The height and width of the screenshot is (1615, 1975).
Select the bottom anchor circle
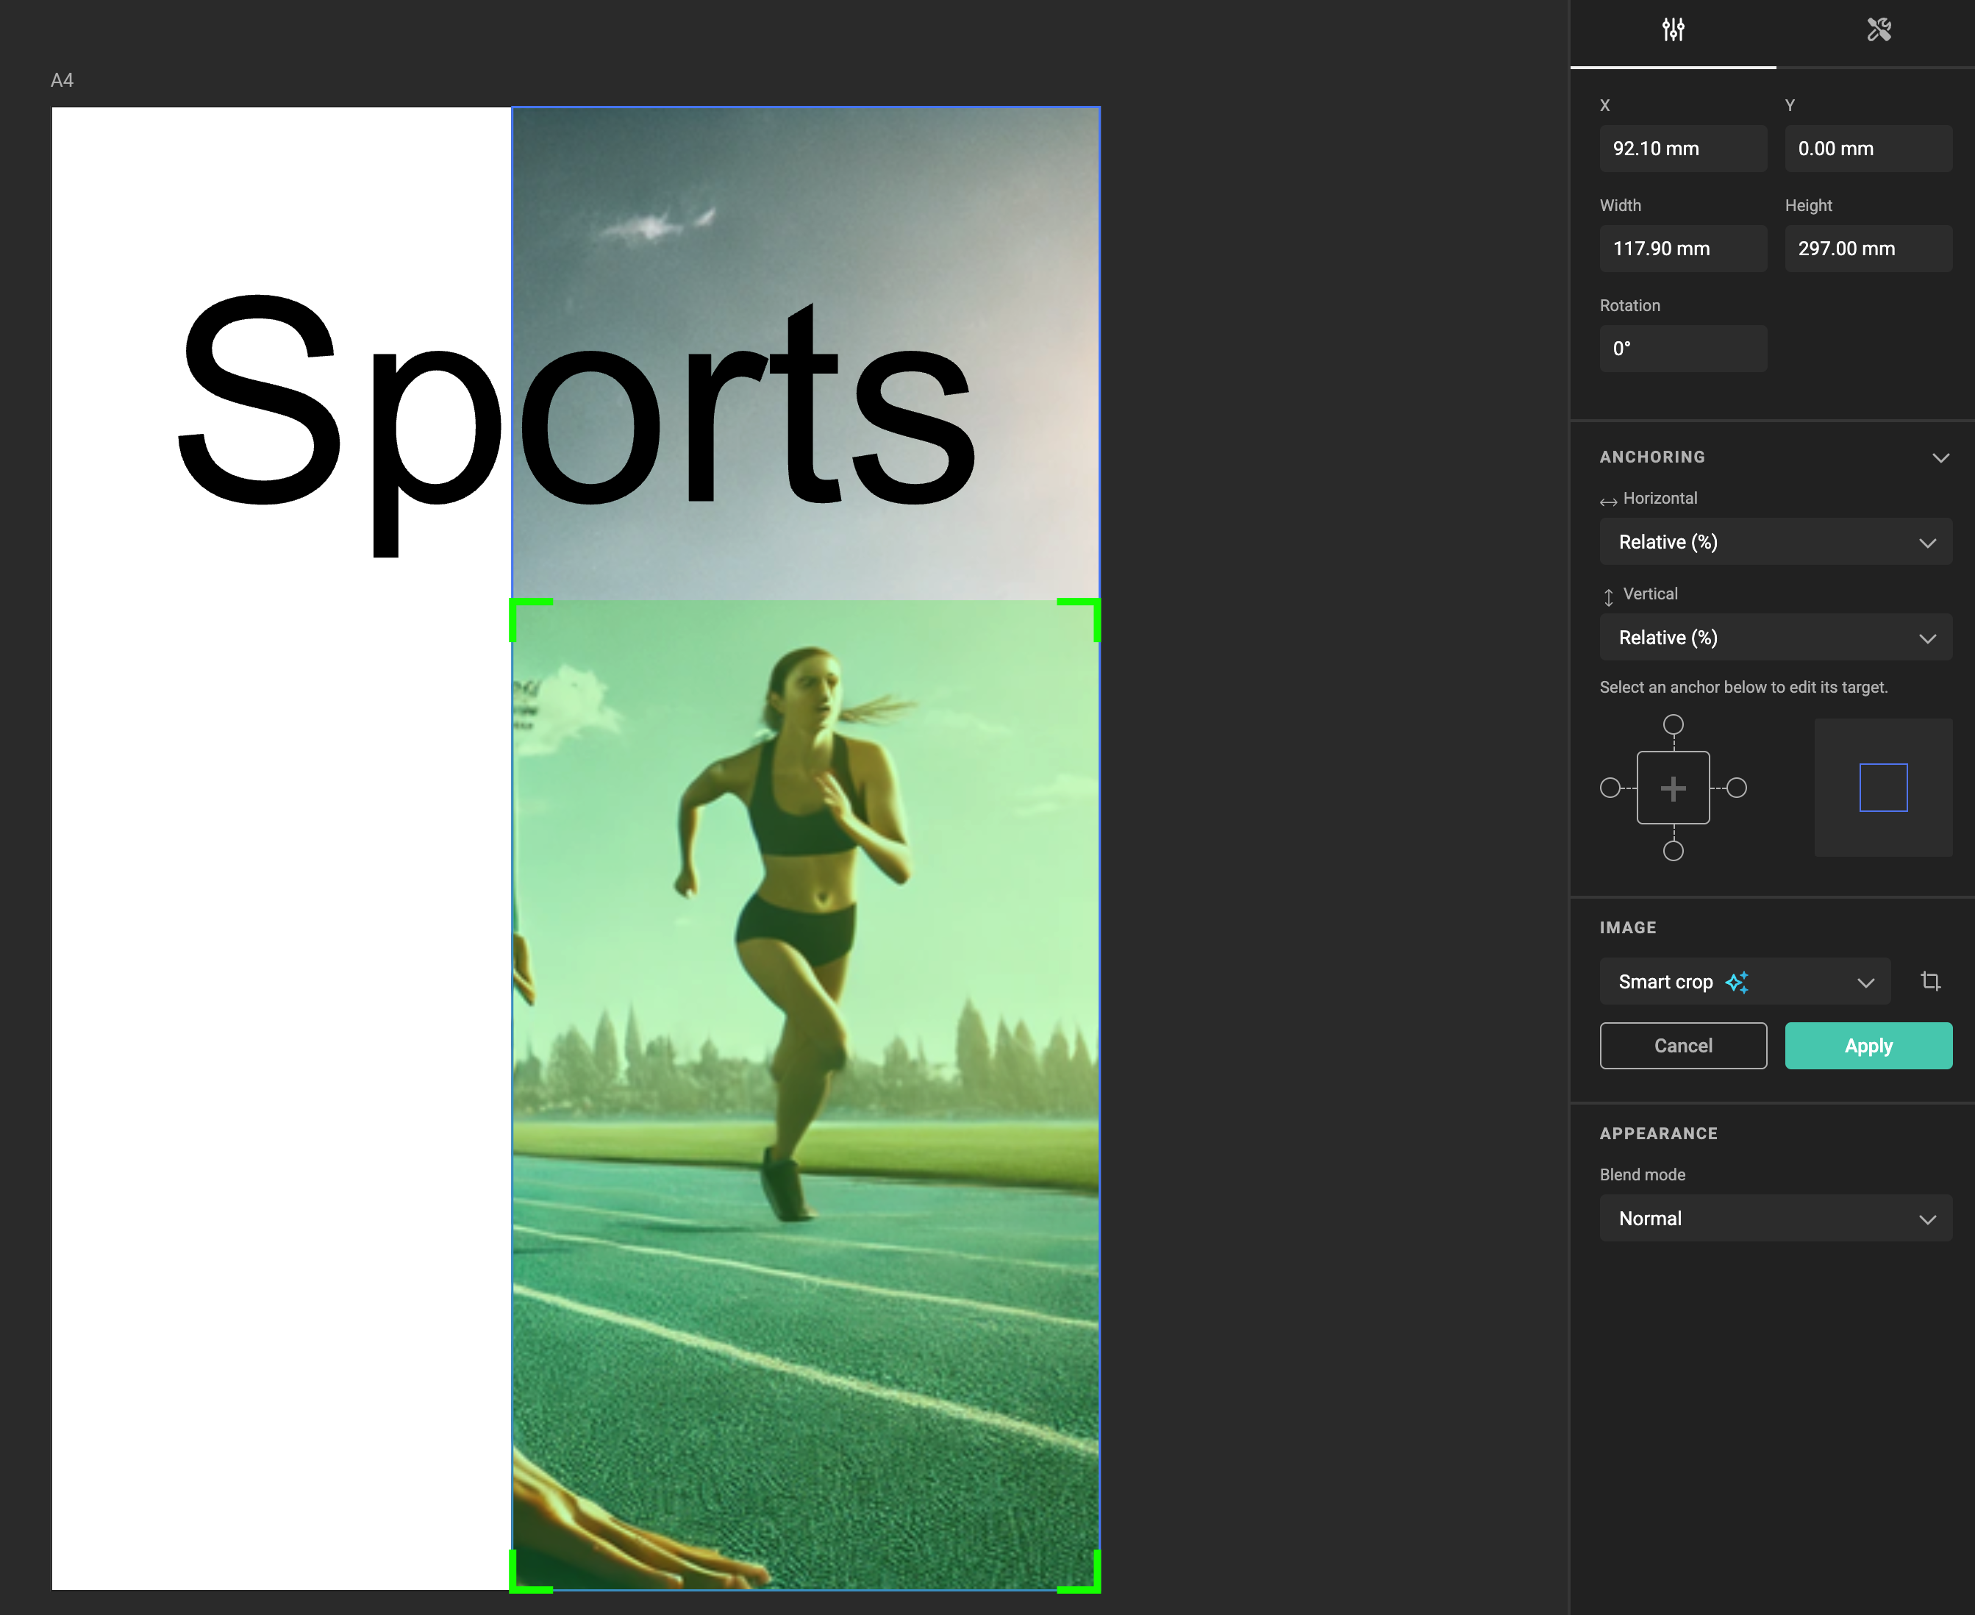[1673, 851]
